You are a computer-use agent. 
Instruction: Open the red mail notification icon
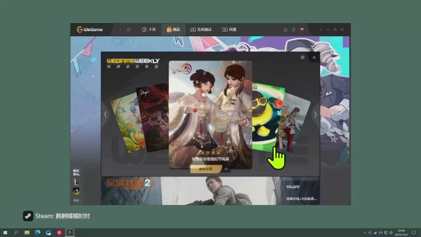(x=302, y=29)
